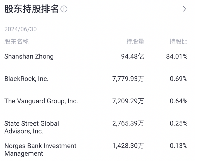
Task: Click the 84.01% holding ratio
Action: (177, 56)
